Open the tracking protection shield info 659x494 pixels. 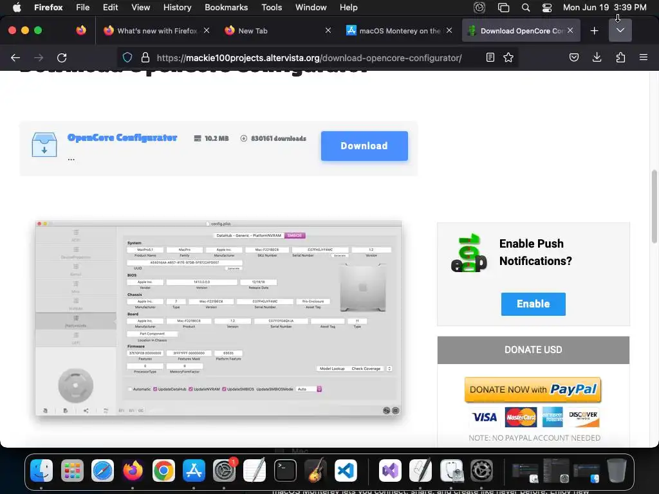127,57
